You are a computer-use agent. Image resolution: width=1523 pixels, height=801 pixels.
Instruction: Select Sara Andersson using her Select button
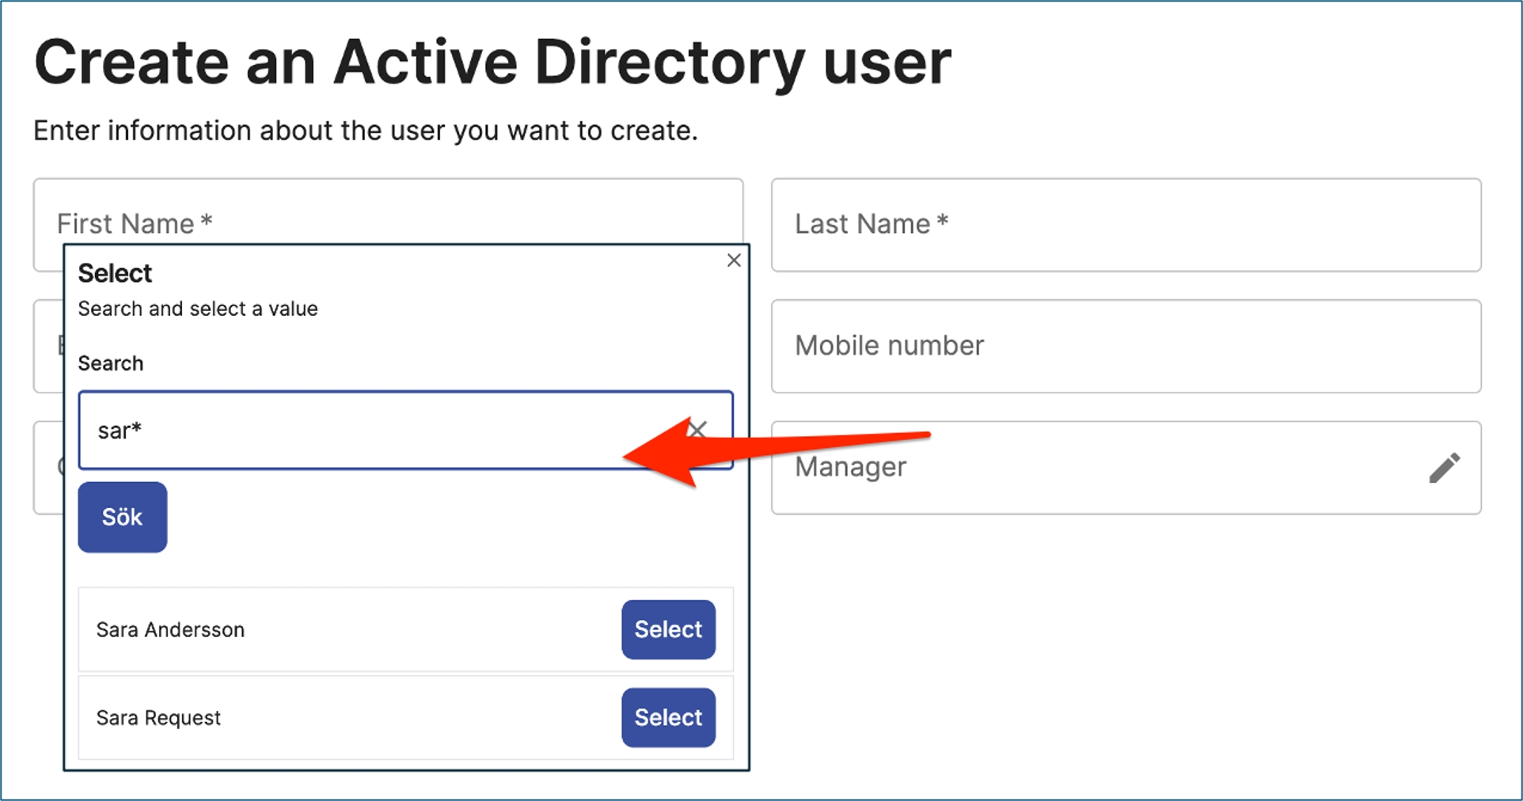coord(668,629)
